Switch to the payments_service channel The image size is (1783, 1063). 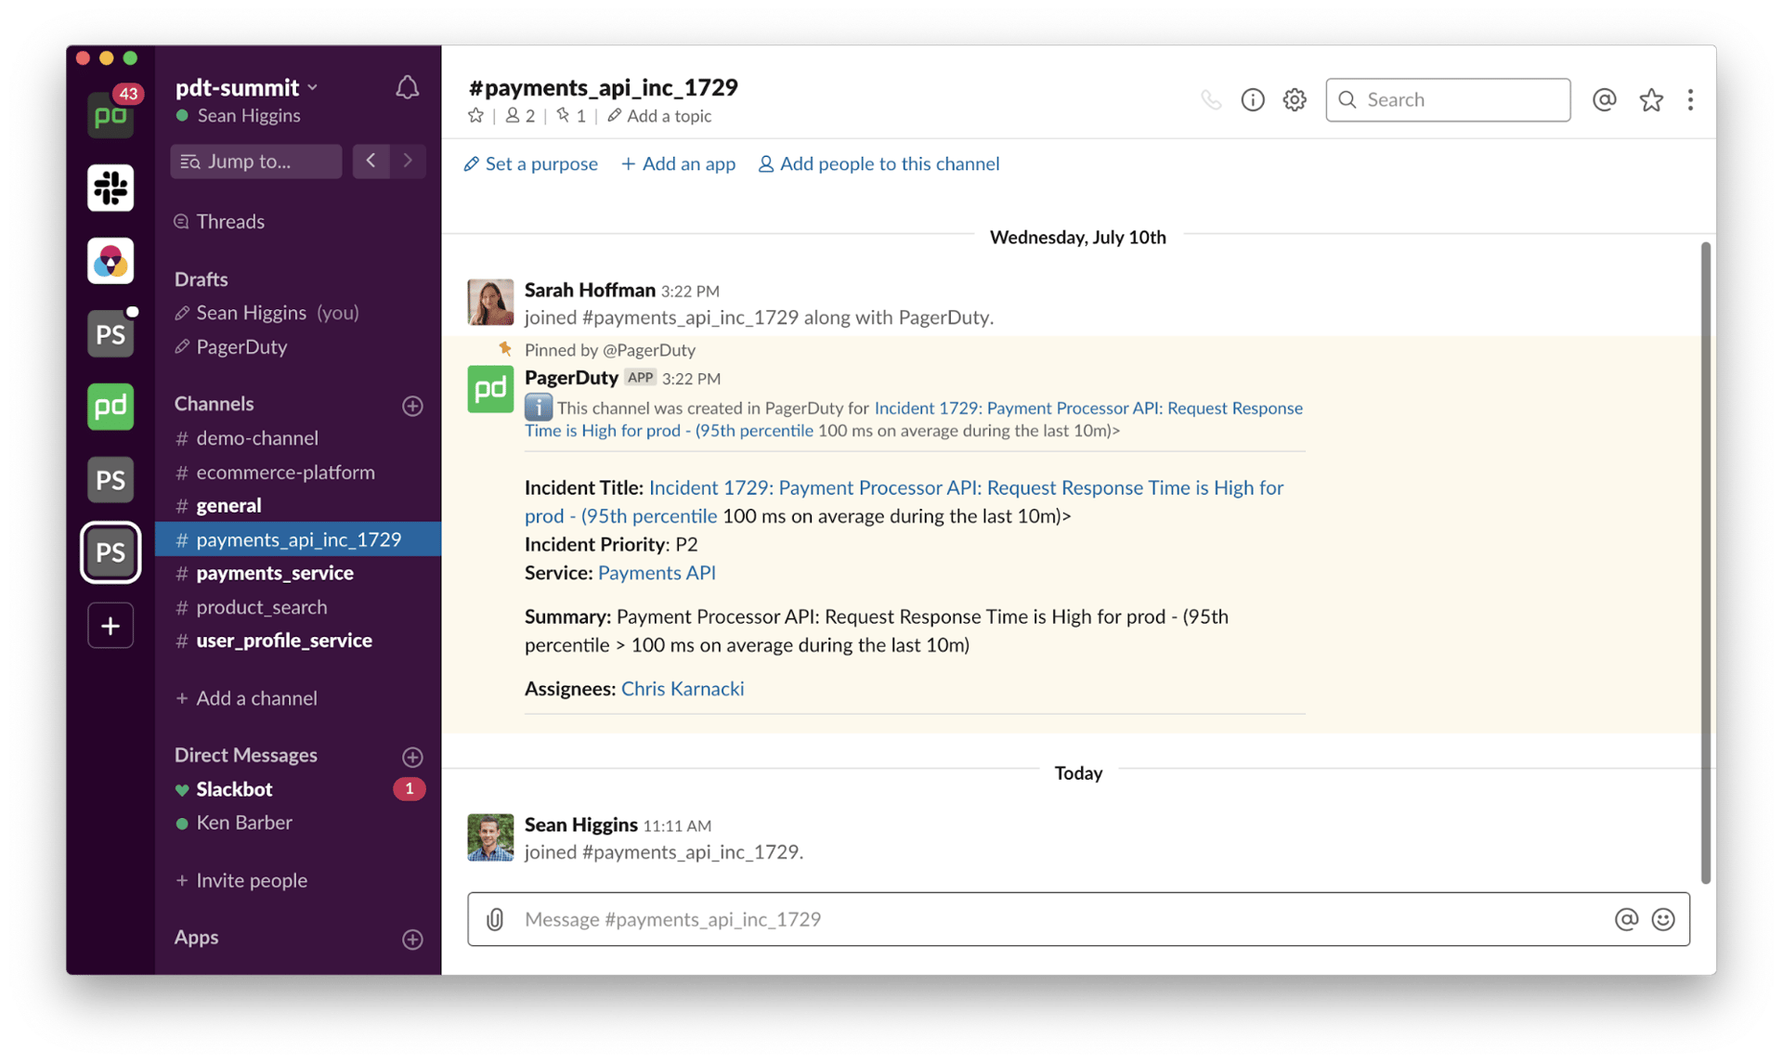[274, 573]
